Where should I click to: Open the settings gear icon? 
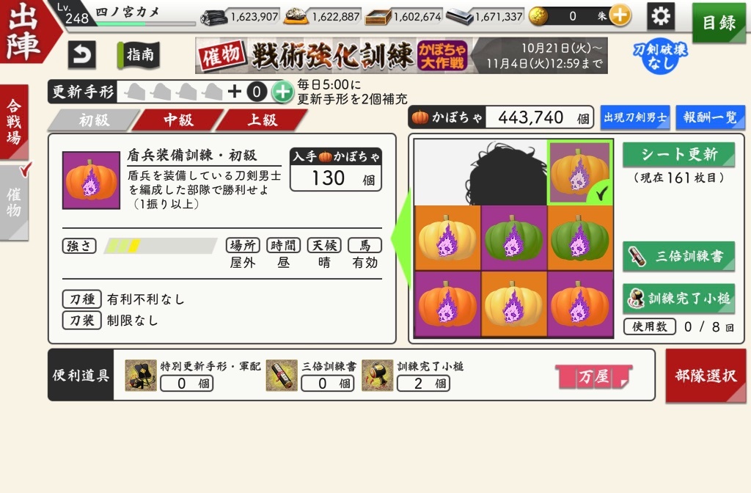click(661, 16)
